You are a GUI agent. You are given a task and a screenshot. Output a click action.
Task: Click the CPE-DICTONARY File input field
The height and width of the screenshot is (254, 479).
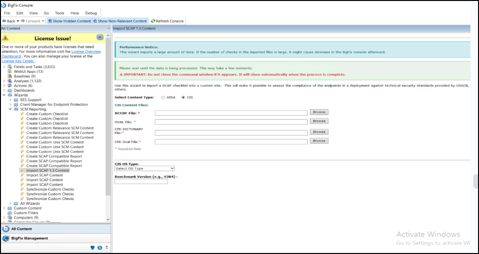click(231, 133)
